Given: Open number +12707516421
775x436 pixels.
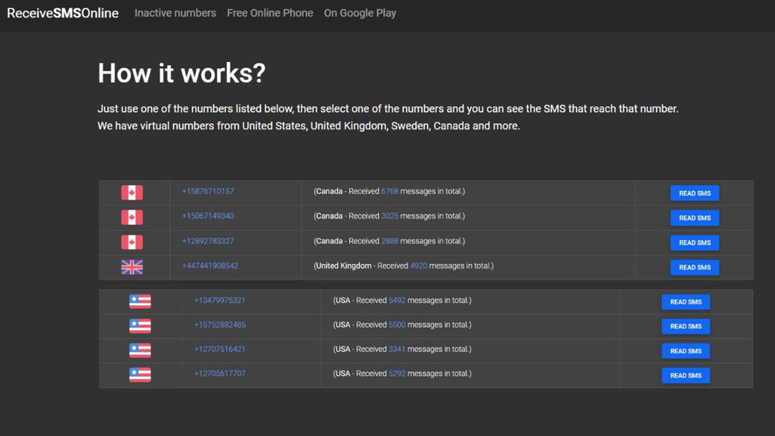Looking at the screenshot, I should point(220,349).
